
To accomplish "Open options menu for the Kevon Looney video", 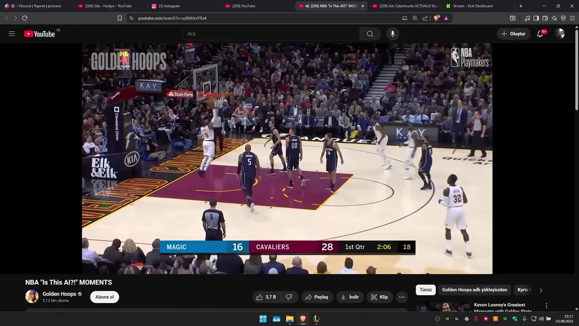I will 546,306.
